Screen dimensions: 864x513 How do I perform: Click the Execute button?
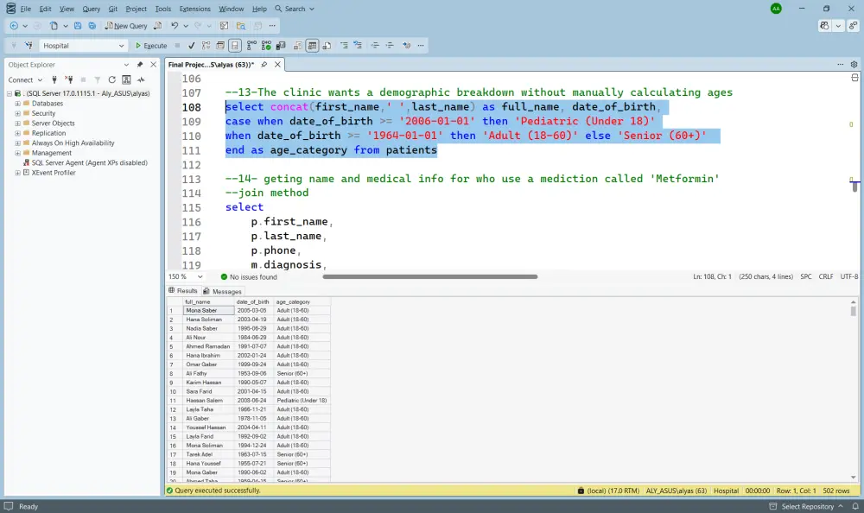[151, 46]
